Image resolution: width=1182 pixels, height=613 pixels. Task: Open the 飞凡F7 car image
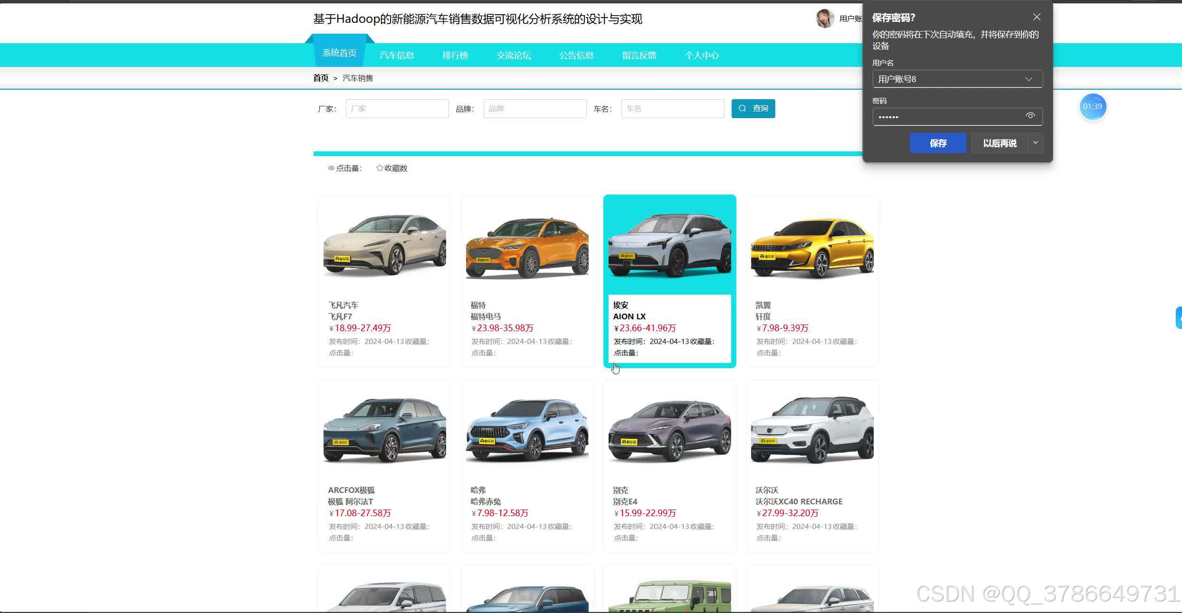coord(385,245)
